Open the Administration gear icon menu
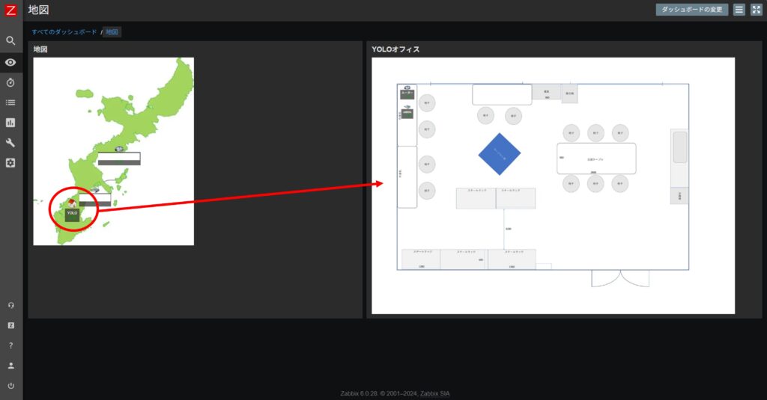The width and height of the screenshot is (767, 400). pyautogui.click(x=10, y=163)
